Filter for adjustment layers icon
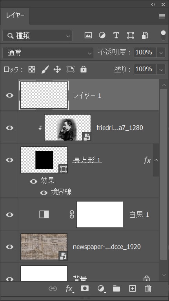Viewport: 169px width, 301px height. 102,35
